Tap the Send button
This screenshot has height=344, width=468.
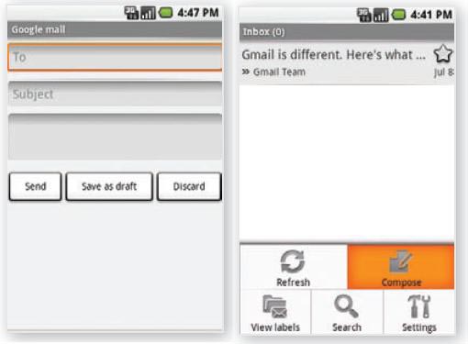click(x=35, y=186)
